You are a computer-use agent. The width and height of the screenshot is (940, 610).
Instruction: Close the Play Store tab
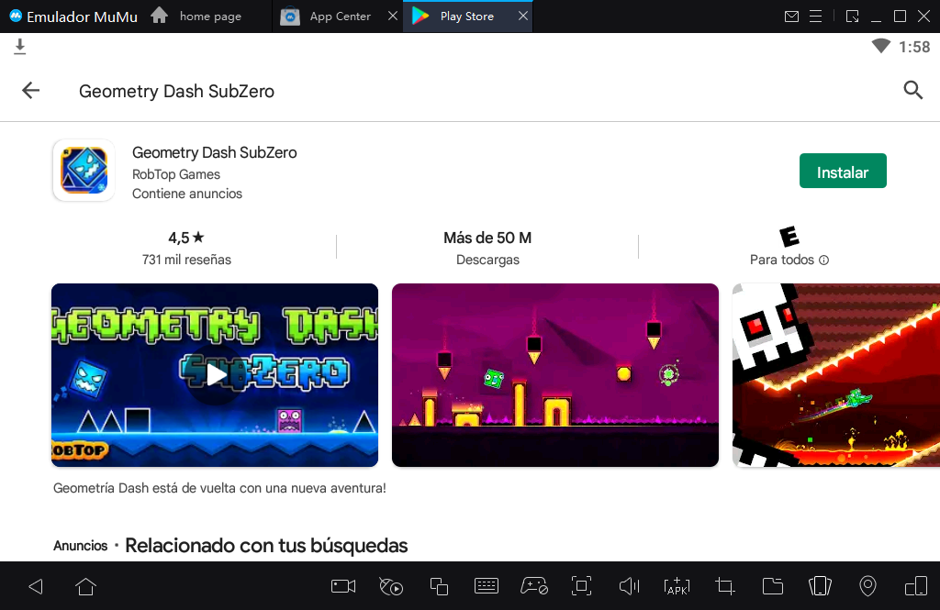pyautogui.click(x=523, y=17)
